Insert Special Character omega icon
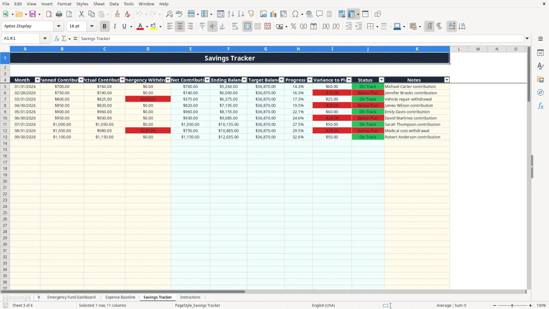Screen dimensions: 549x309 296,14
